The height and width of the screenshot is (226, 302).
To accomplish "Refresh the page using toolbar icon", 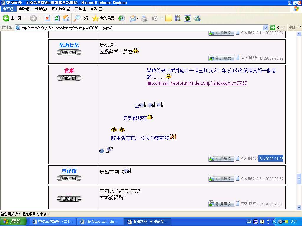I will tap(57, 18).
